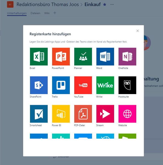Viewport: 163px width, 165px height.
Task: Click the Hootsuite label text
Action: (x=123, y=97)
